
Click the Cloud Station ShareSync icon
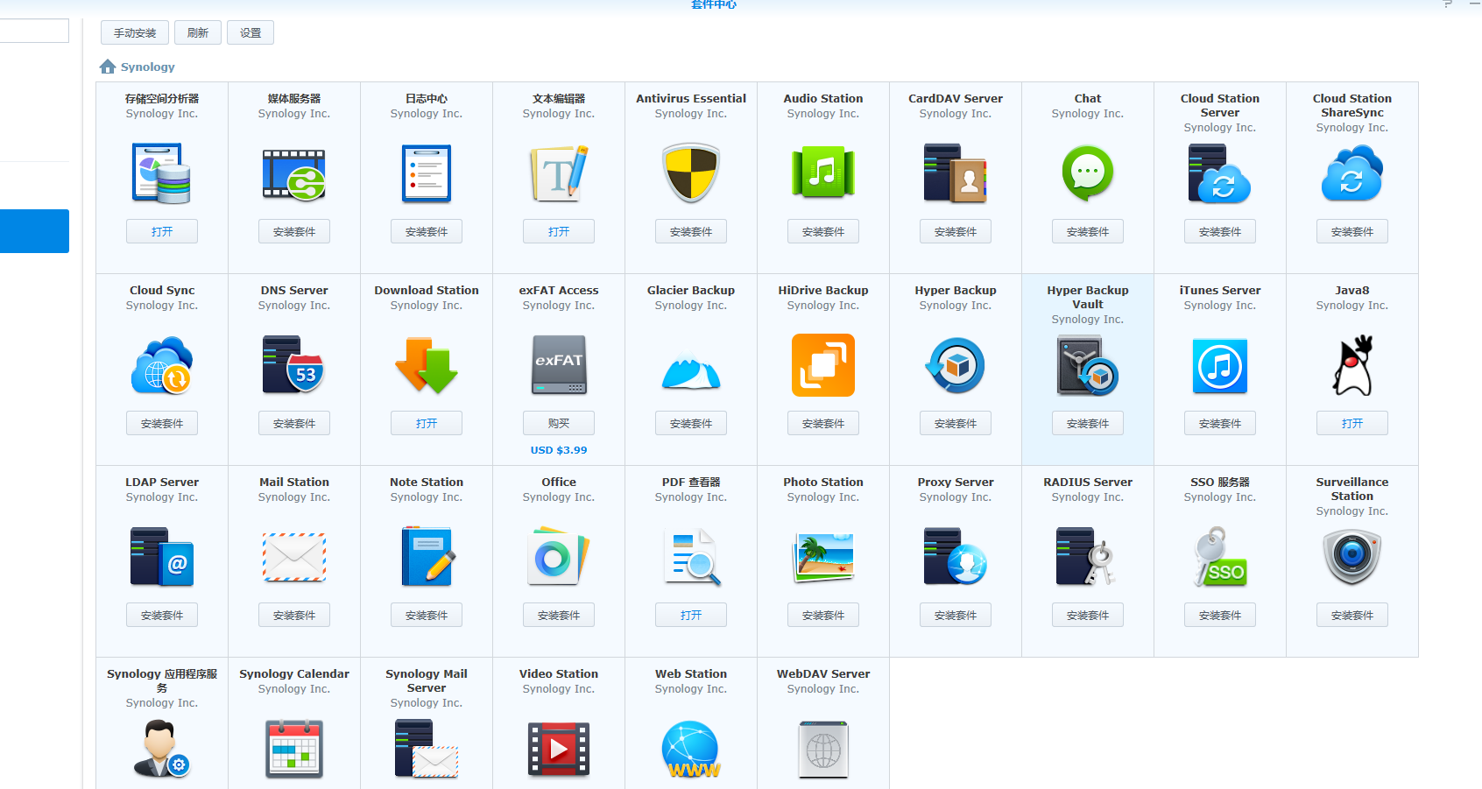(x=1352, y=174)
